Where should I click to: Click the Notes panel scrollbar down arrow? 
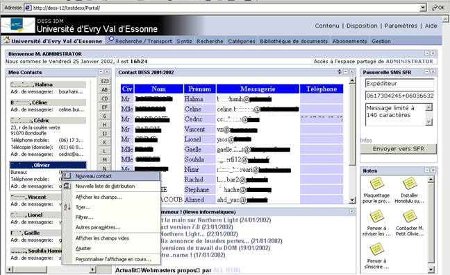coord(431,269)
